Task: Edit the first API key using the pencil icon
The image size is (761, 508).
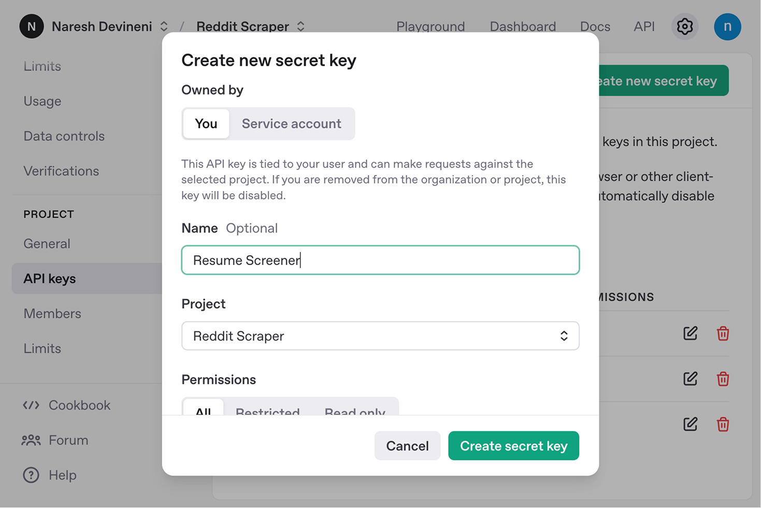Action: coord(690,333)
